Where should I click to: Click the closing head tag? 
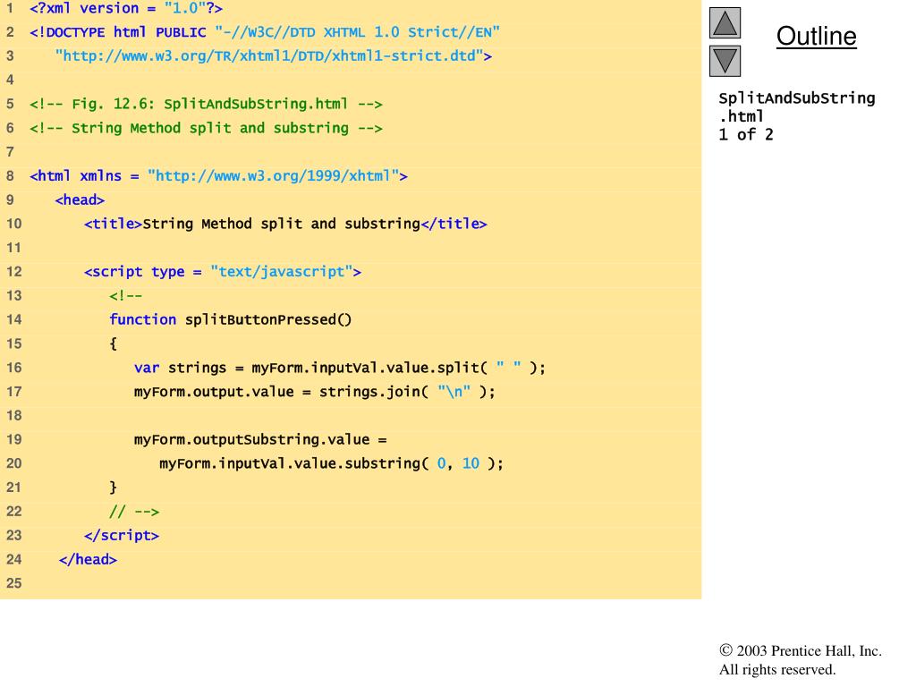pyautogui.click(x=89, y=560)
